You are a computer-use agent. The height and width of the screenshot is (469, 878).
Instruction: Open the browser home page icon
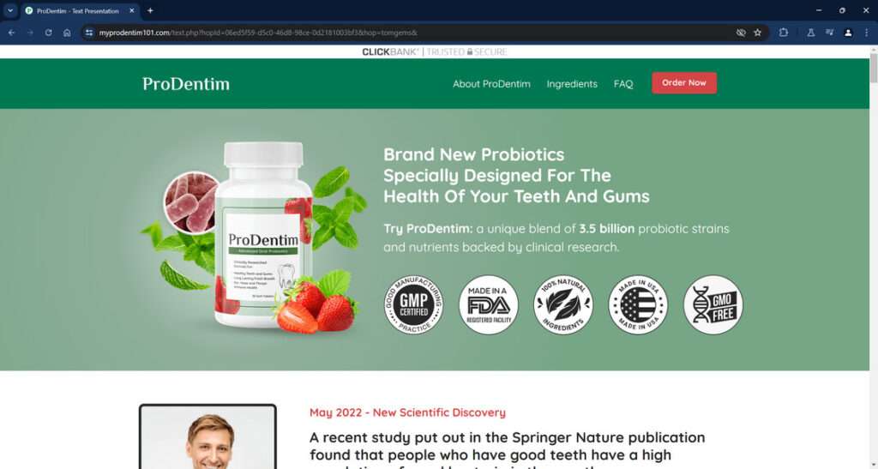(x=67, y=33)
